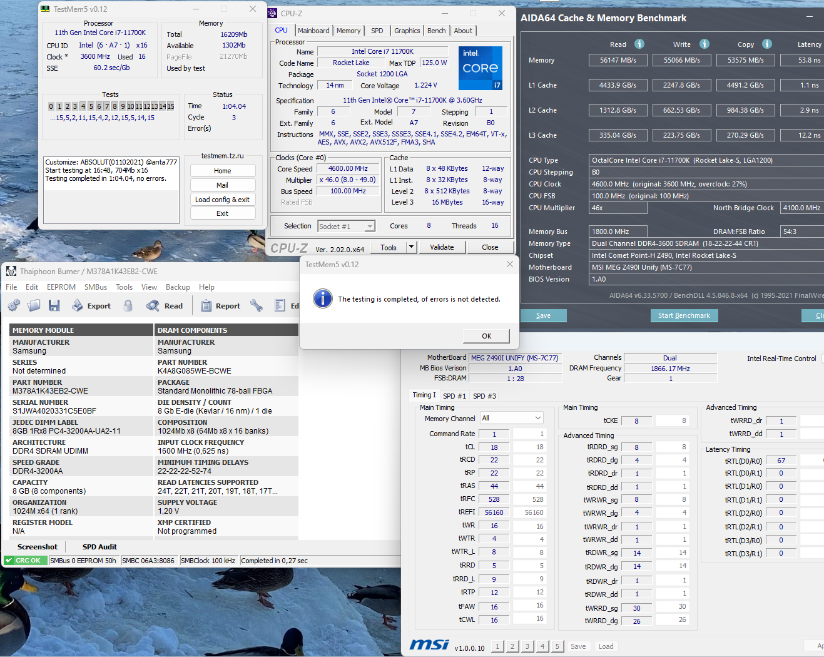Open the EEPROM menu
The width and height of the screenshot is (824, 657).
(61, 287)
